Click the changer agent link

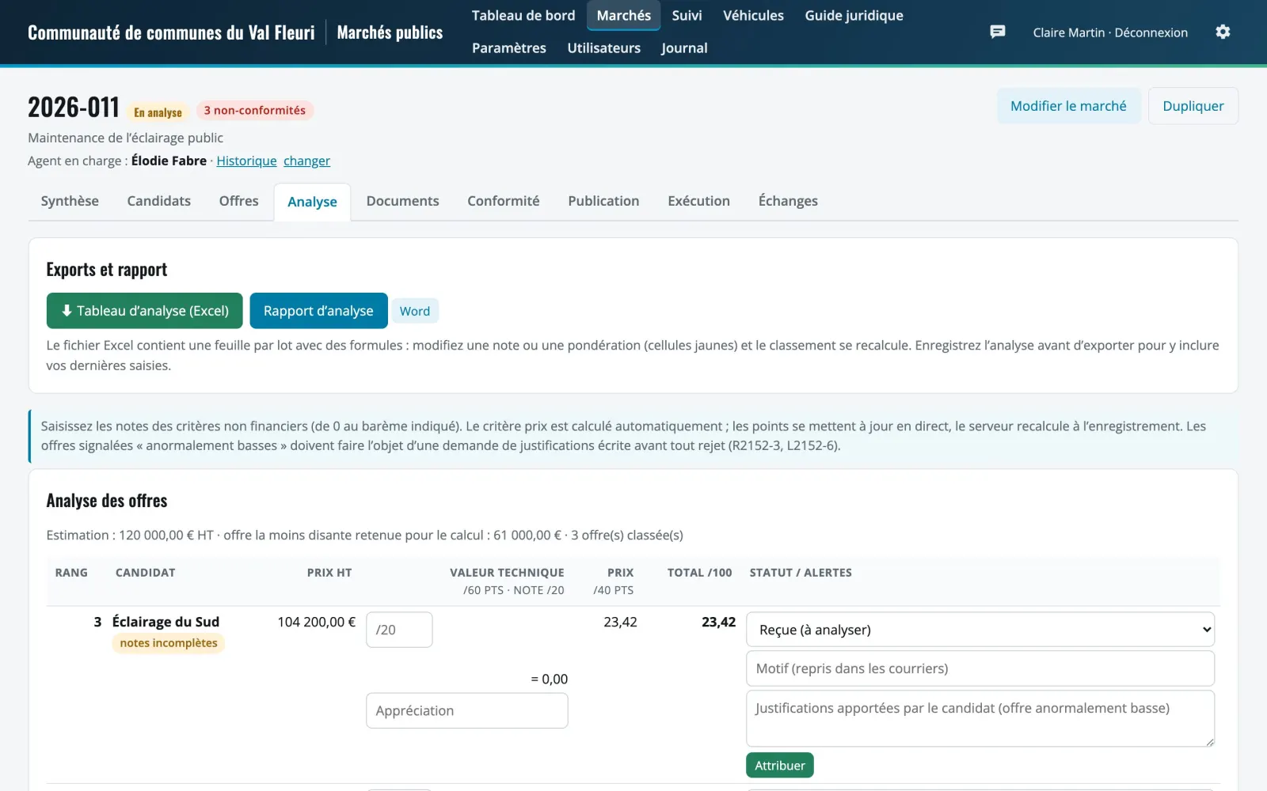306,161
